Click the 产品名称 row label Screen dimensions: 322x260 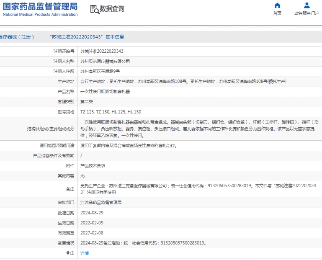pyautogui.click(x=66, y=91)
